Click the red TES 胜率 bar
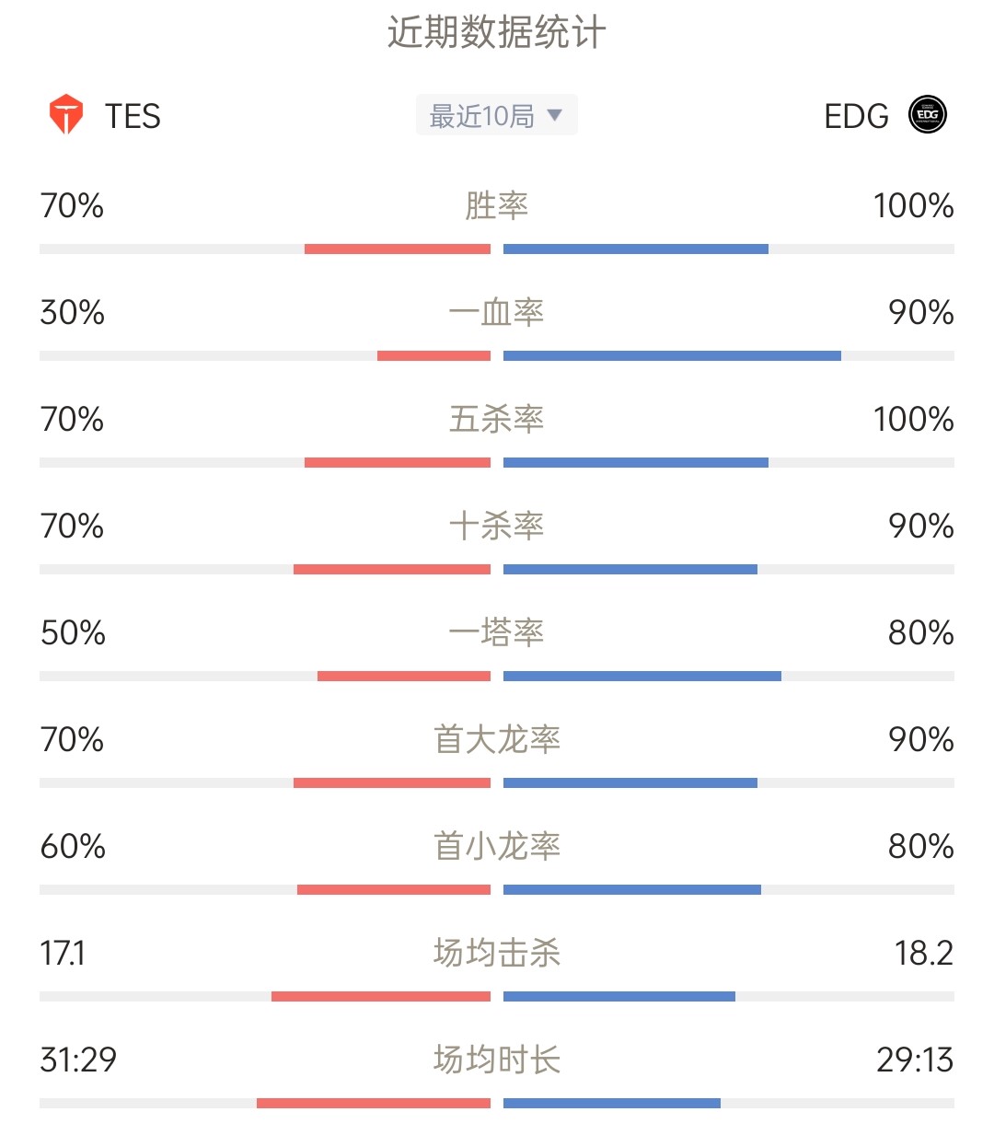Screen dimensions: 994x1135 398,249
